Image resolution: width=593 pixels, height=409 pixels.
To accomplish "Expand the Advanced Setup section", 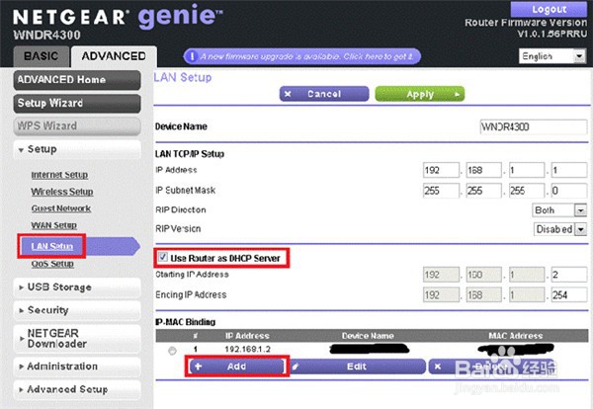I will tap(77, 389).
